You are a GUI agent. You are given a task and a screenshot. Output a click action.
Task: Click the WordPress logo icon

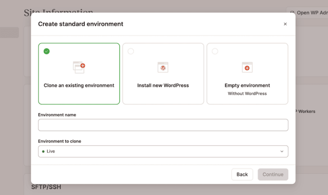click(163, 67)
